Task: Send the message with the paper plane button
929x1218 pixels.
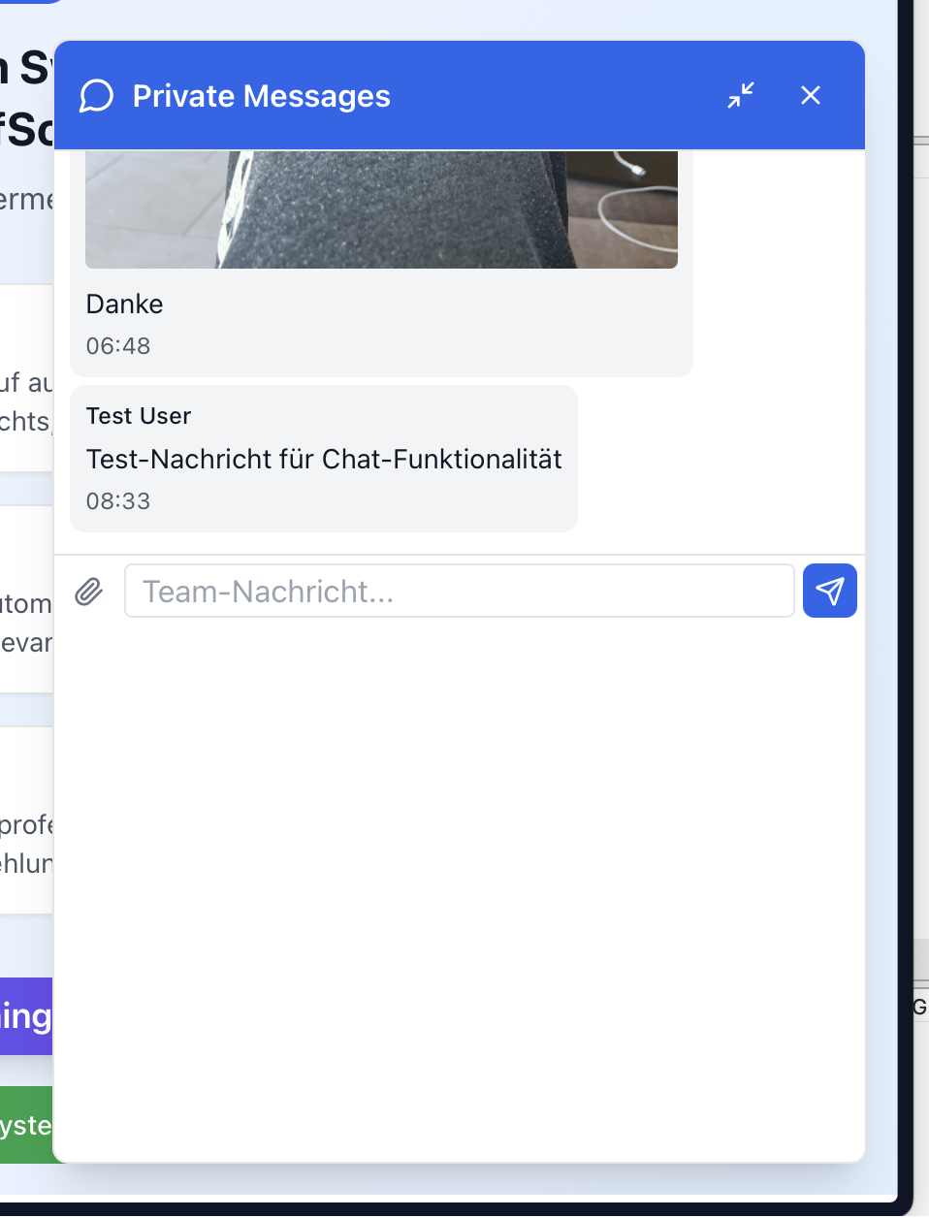Action: tap(829, 591)
